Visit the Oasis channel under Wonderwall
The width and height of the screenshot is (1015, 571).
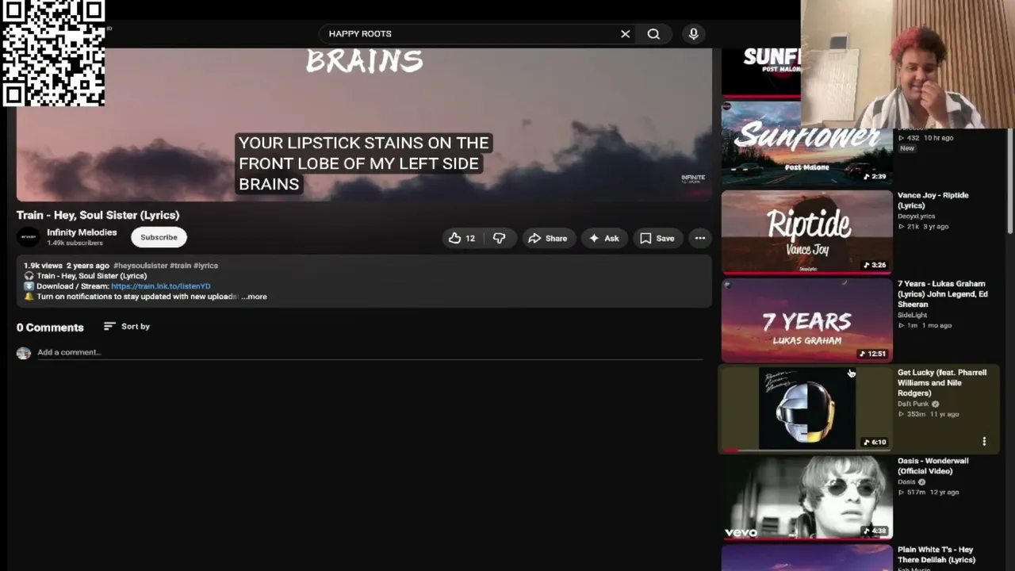coord(906,482)
